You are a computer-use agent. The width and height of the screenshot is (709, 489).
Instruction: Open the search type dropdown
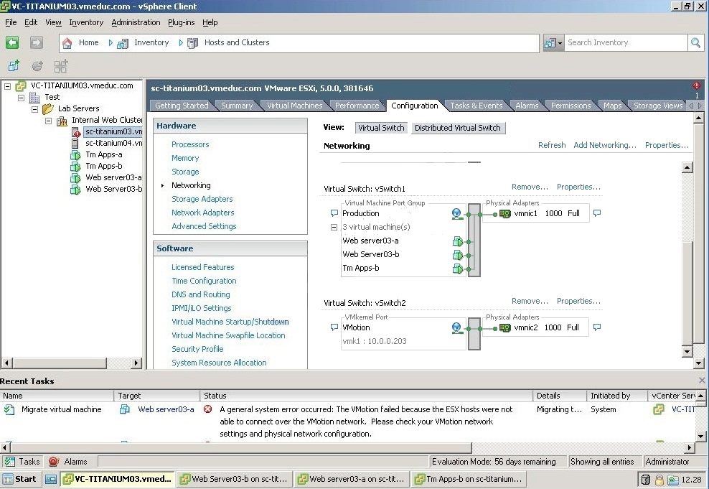click(x=553, y=43)
